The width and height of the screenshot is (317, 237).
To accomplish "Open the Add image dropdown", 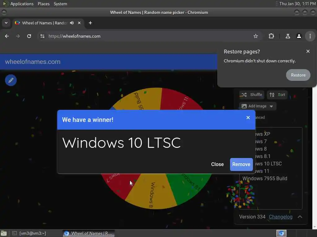I will point(258,106).
